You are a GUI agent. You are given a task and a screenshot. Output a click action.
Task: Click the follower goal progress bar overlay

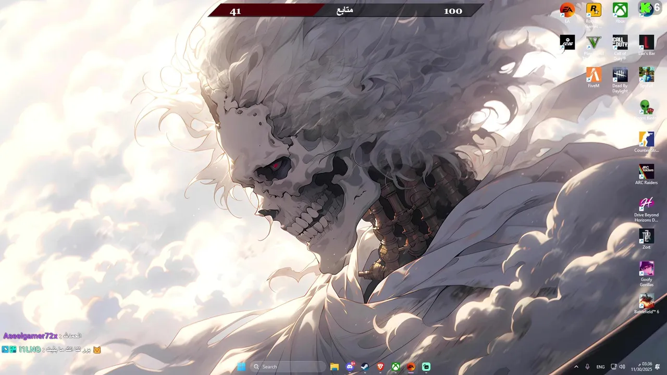pyautogui.click(x=346, y=10)
